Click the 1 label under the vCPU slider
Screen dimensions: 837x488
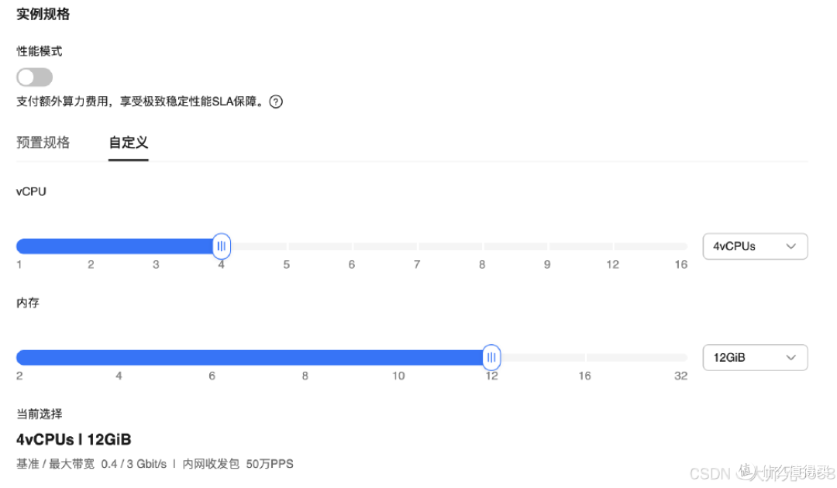point(19,264)
